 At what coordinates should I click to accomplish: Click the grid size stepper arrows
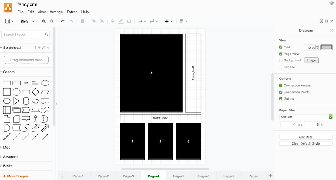317,47
